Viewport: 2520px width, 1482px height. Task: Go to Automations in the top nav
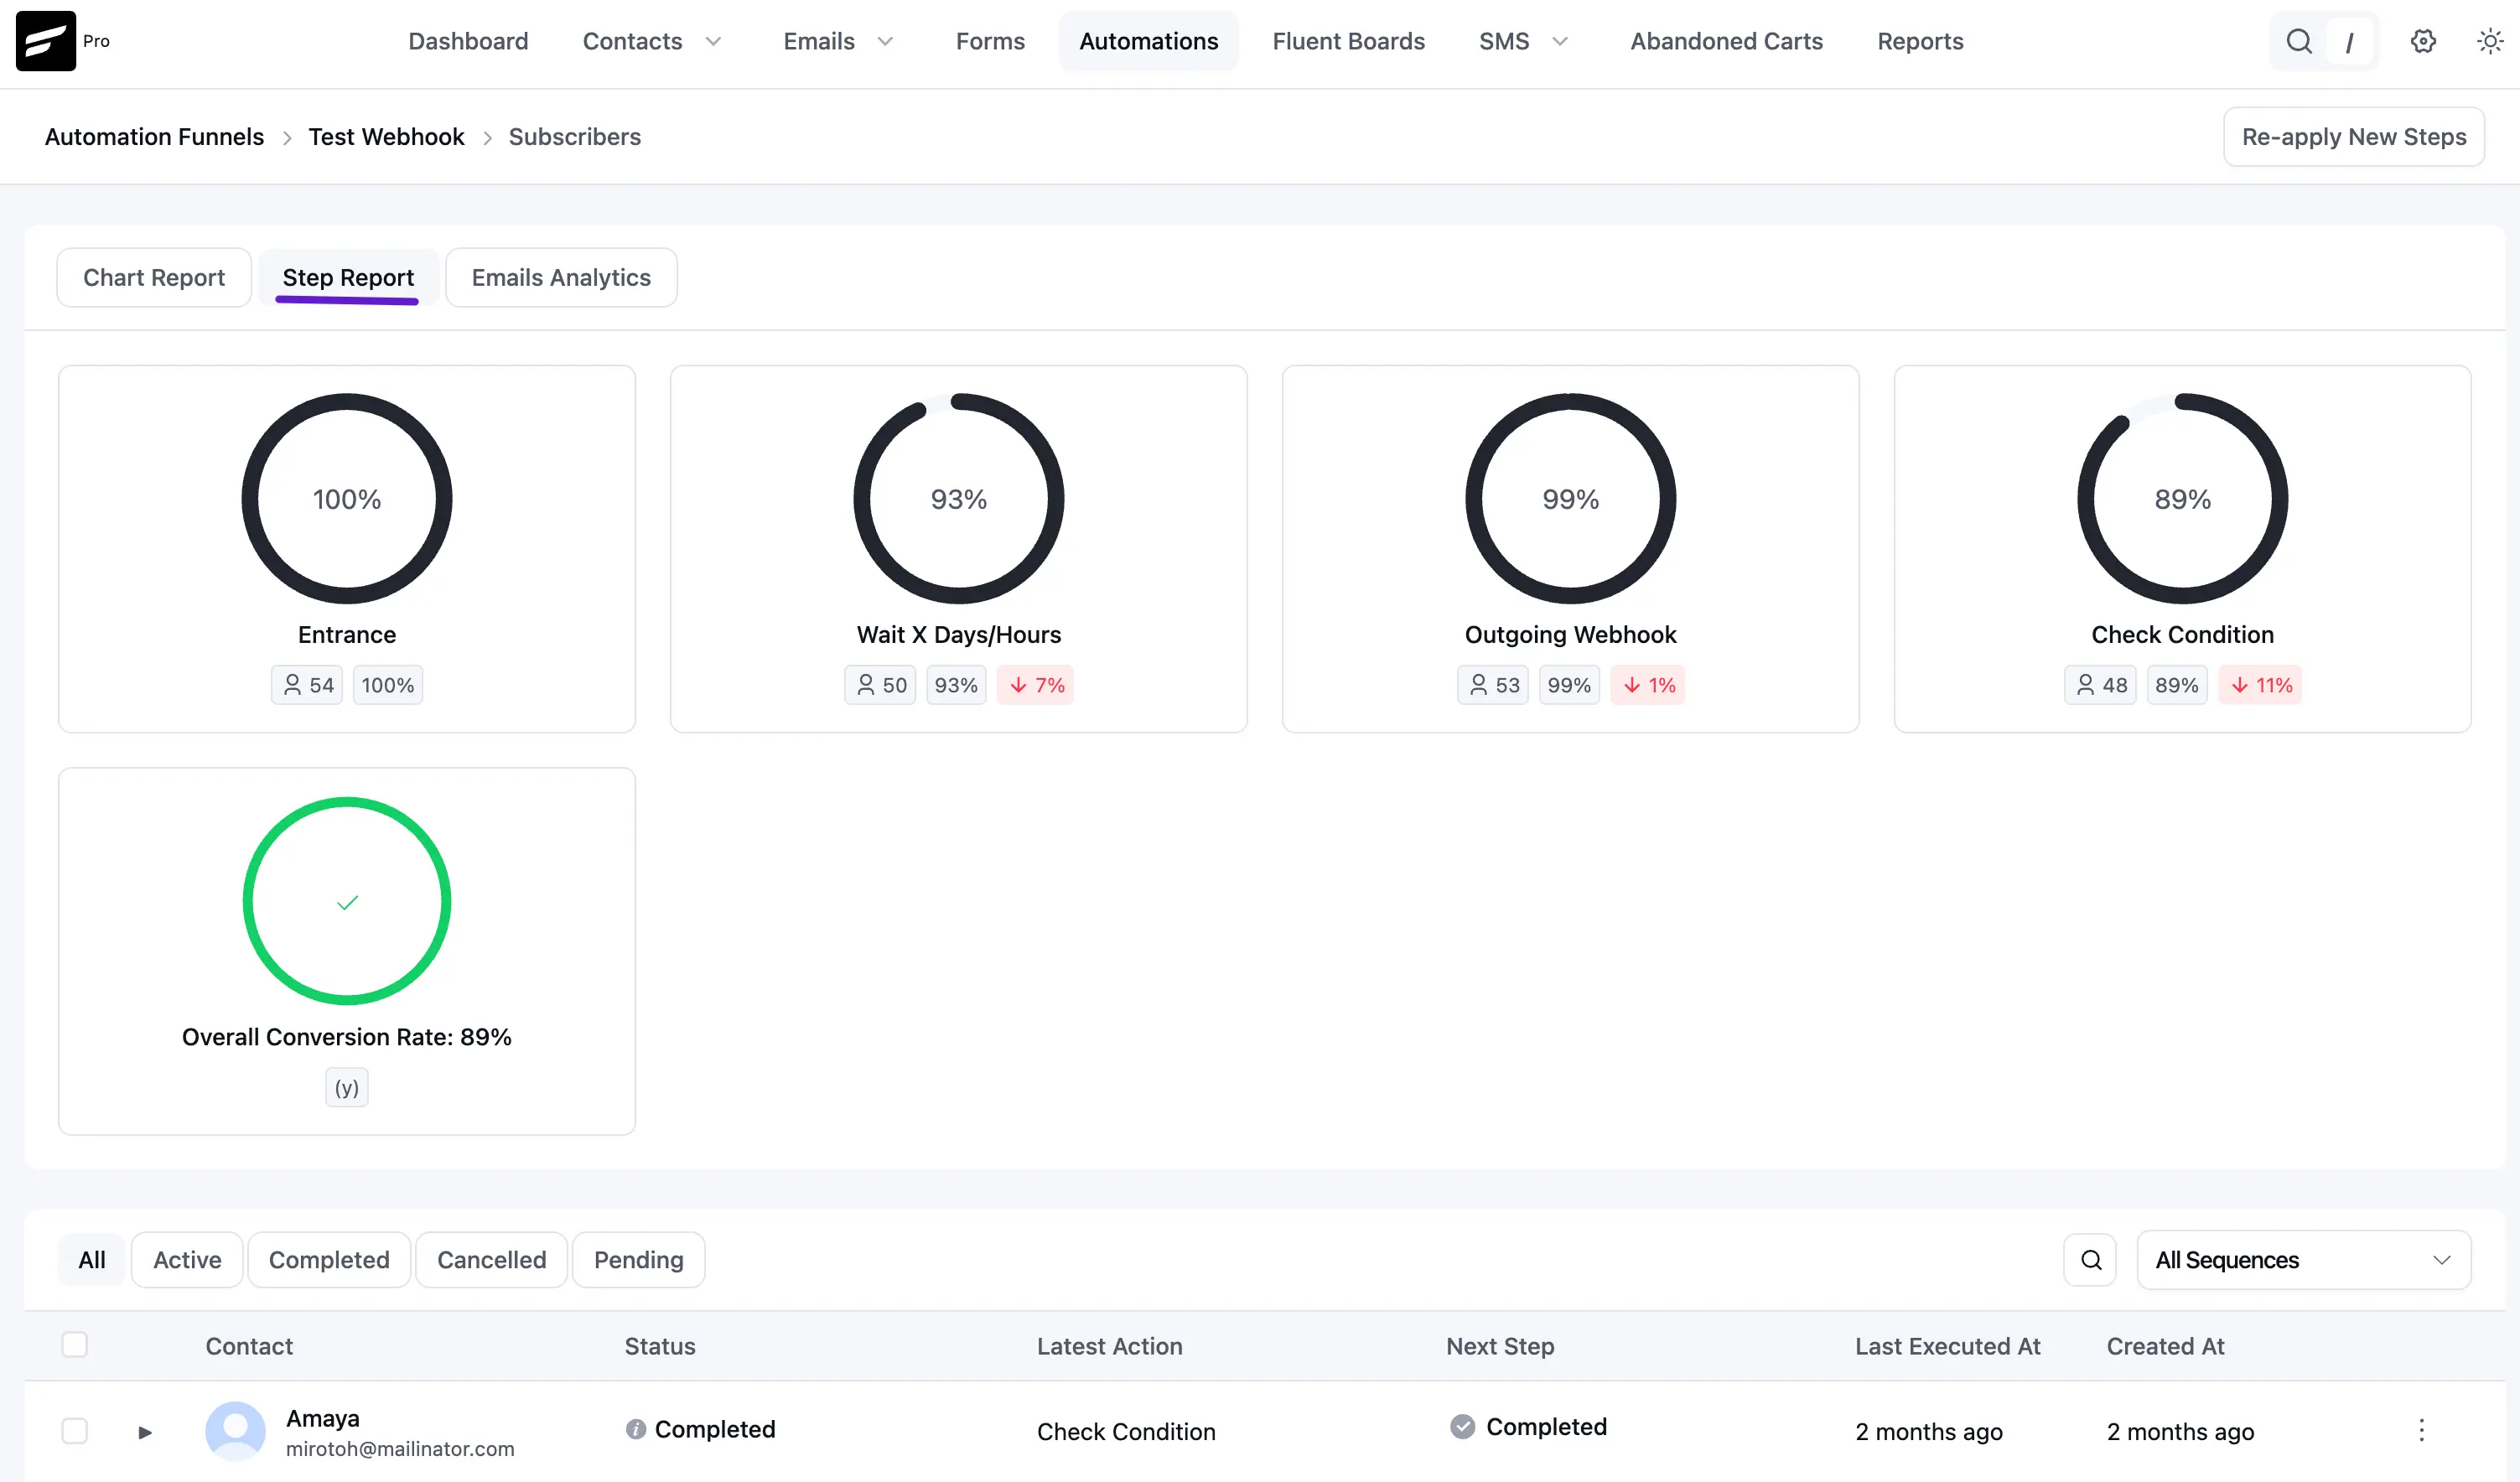click(1148, 41)
